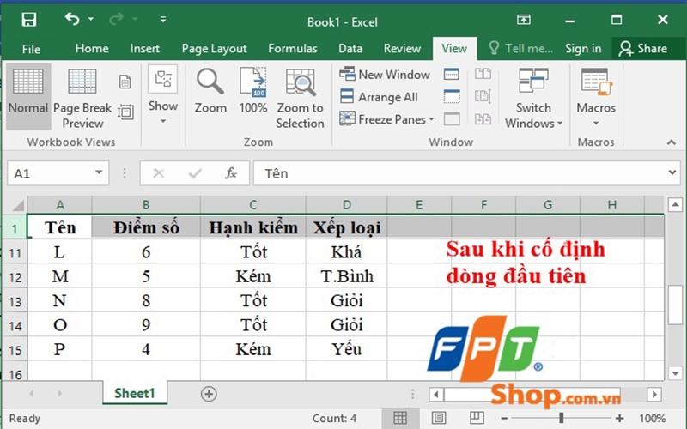This screenshot has height=429, width=687.
Task: Select Normal workbook view
Action: (x=28, y=96)
